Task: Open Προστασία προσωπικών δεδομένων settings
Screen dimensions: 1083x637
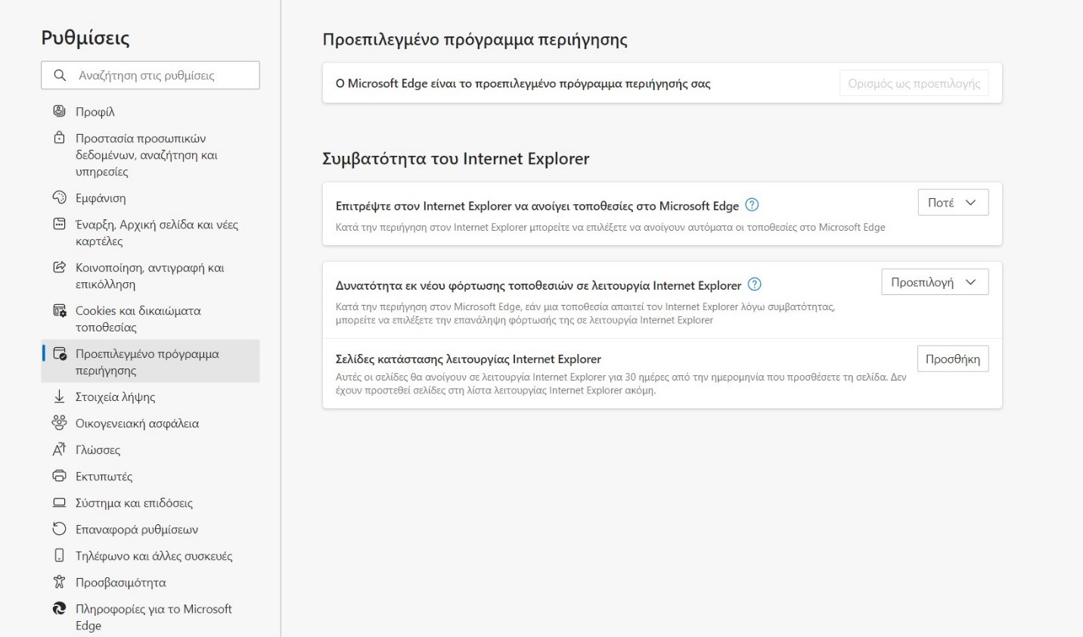Action: point(151,155)
